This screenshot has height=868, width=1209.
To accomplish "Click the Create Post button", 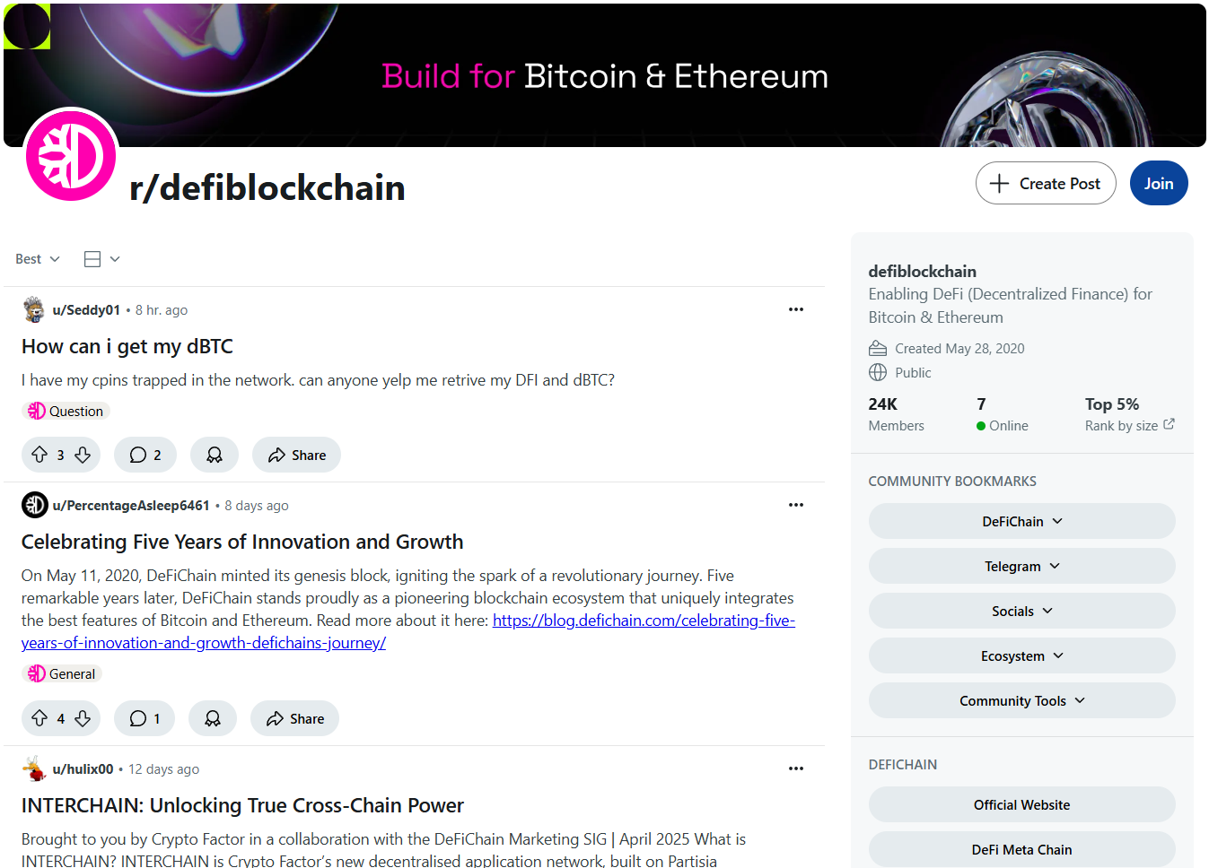I will 1046,183.
